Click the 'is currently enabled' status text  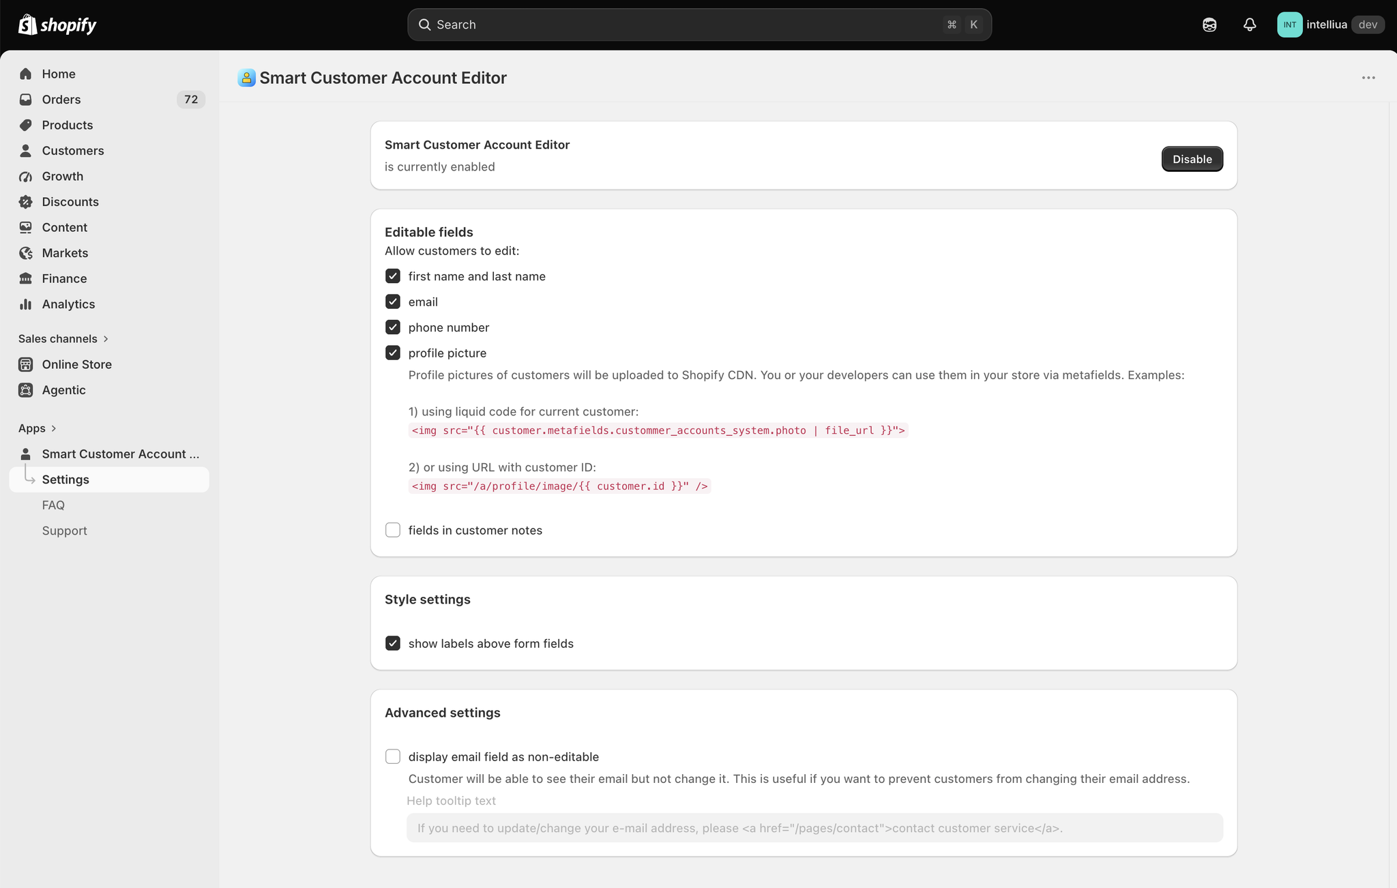click(440, 167)
